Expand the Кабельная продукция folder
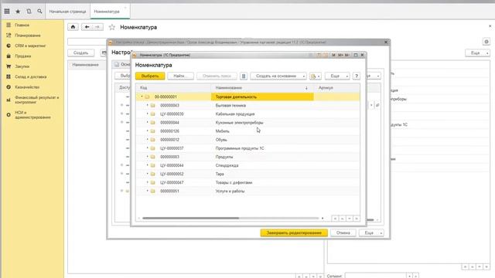 pyautogui.click(x=148, y=114)
